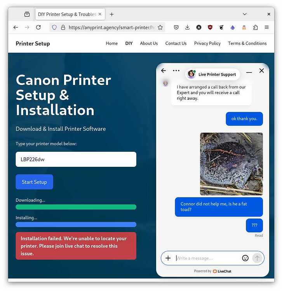Click 'Download & Install Printer Software' text
This screenshot has width=282, height=291.
click(x=61, y=129)
